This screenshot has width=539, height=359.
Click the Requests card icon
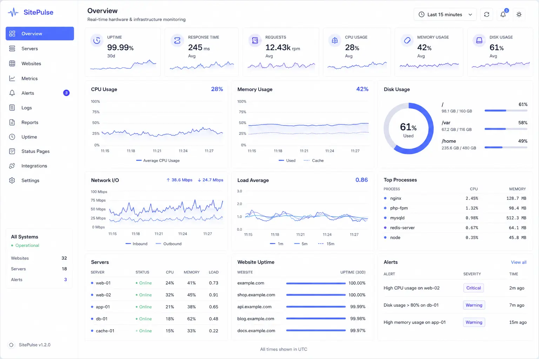tap(255, 41)
